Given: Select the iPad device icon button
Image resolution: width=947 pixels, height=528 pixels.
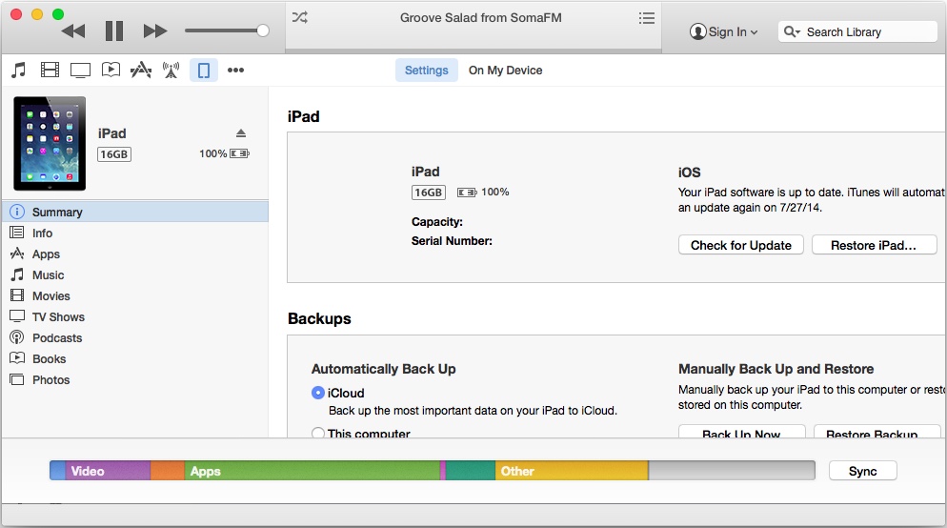Looking at the screenshot, I should pyautogui.click(x=204, y=71).
